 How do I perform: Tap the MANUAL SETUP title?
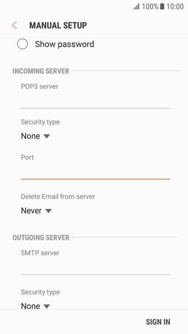[x=58, y=25]
